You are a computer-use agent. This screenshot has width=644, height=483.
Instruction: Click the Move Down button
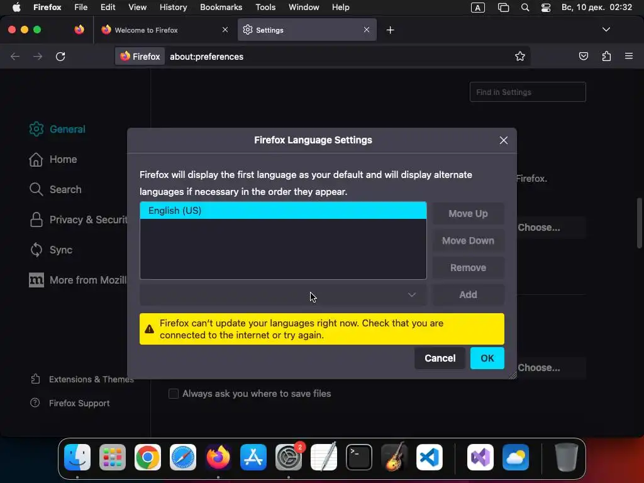pyautogui.click(x=468, y=241)
